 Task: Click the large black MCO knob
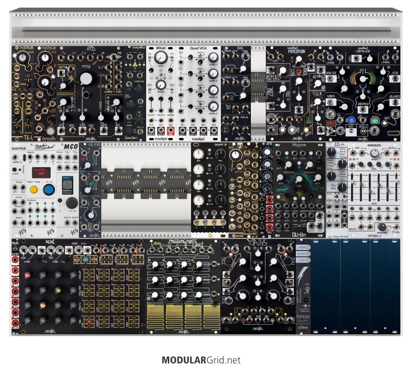pos(72,203)
